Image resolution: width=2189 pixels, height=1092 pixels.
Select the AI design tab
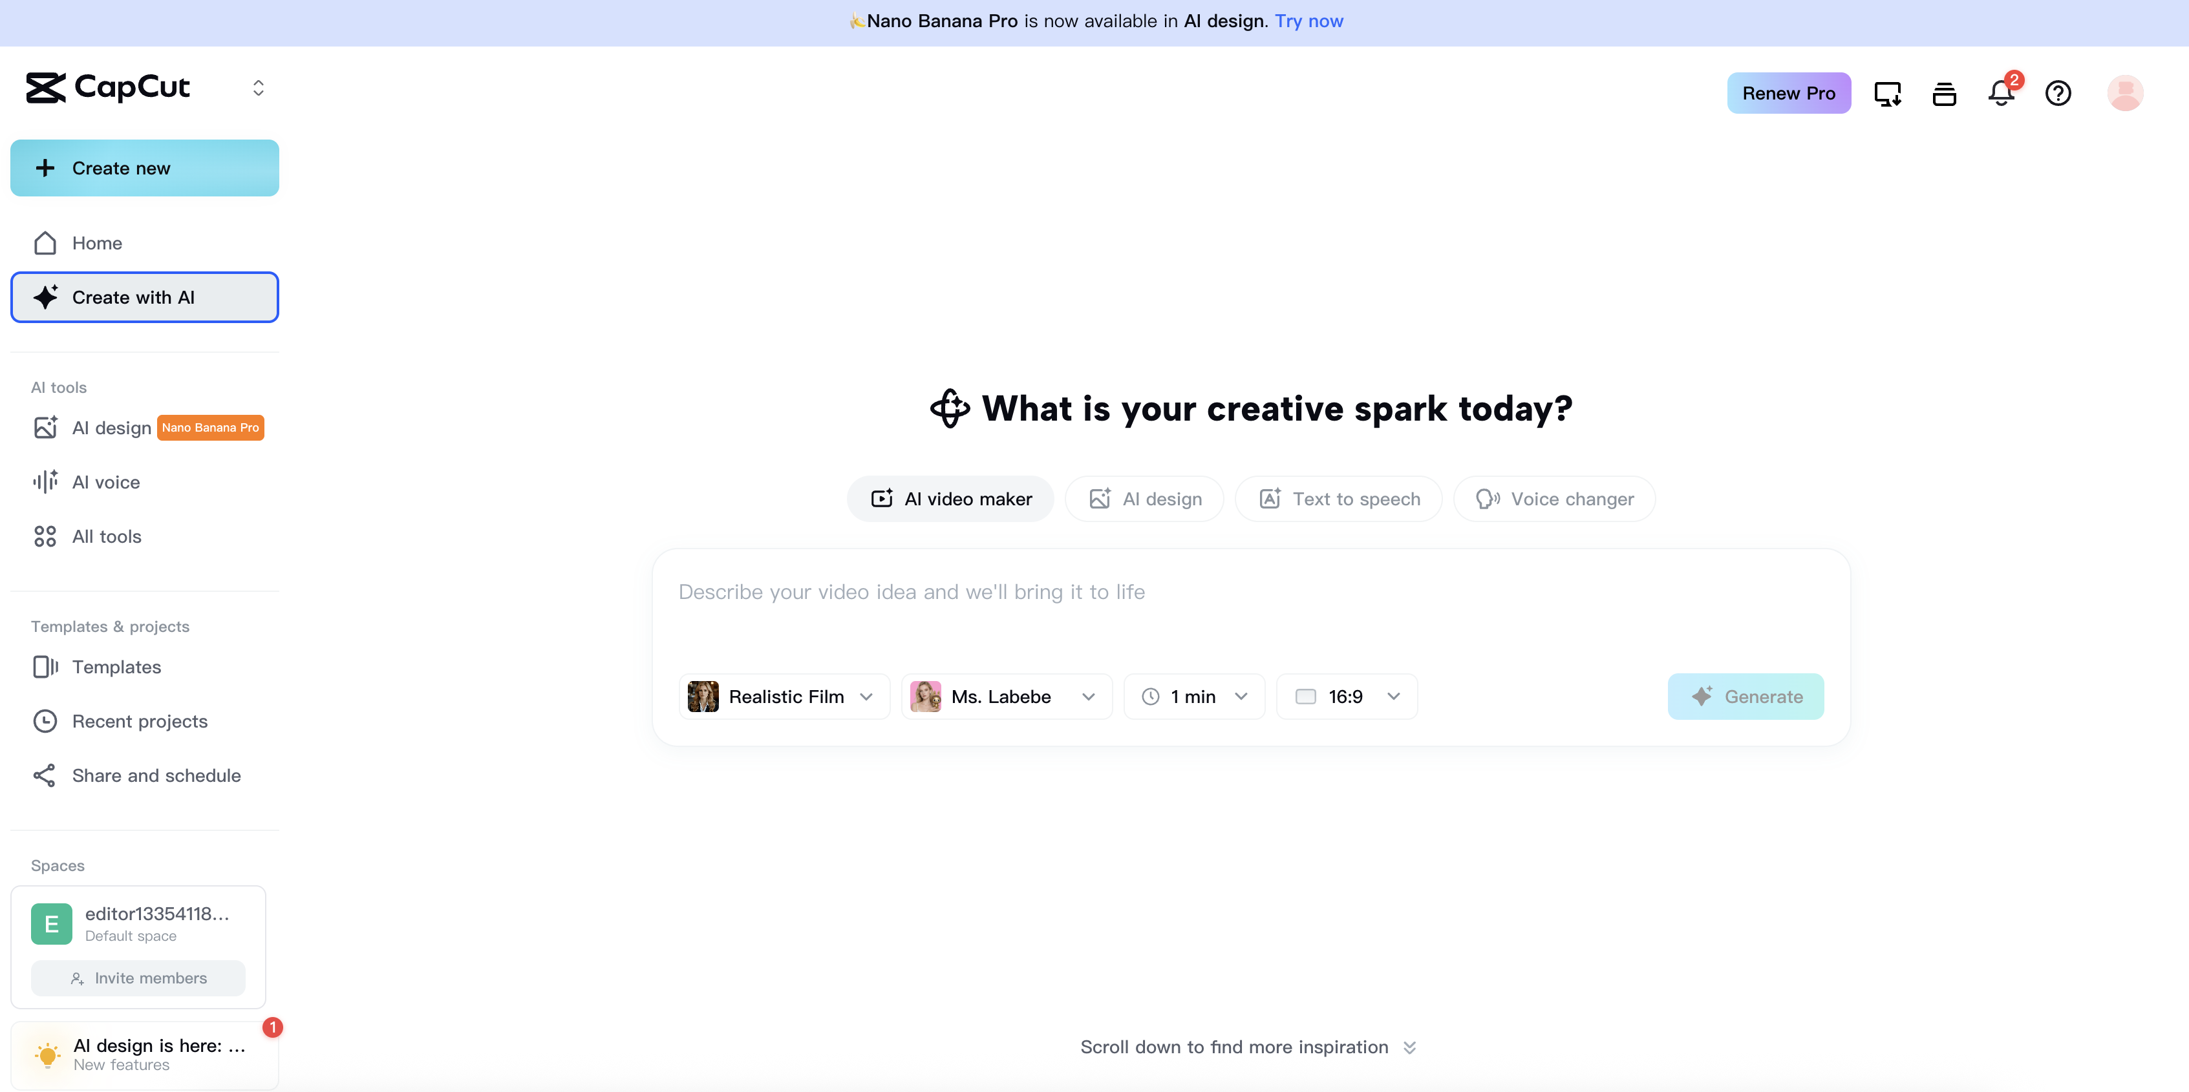click(1144, 498)
